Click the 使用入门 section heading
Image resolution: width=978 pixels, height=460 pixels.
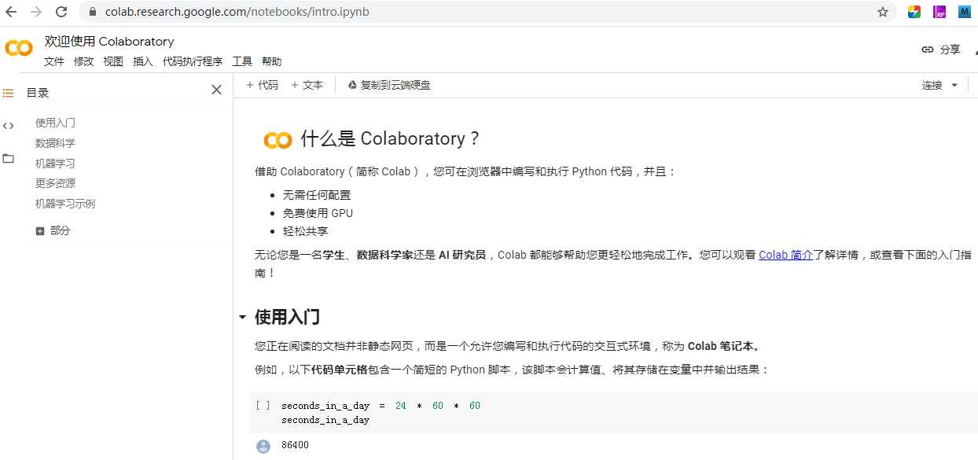[x=287, y=318]
